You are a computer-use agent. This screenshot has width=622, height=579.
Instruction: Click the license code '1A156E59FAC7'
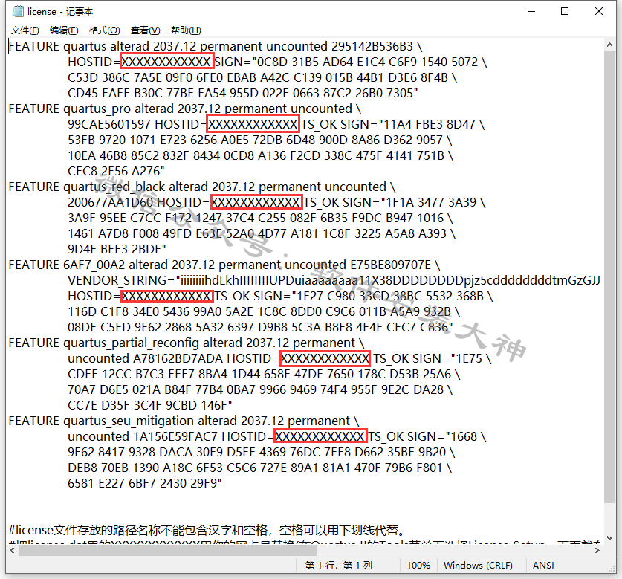coord(175,436)
